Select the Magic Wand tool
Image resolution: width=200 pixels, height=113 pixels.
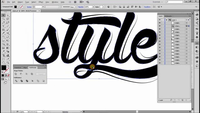pos(3,19)
